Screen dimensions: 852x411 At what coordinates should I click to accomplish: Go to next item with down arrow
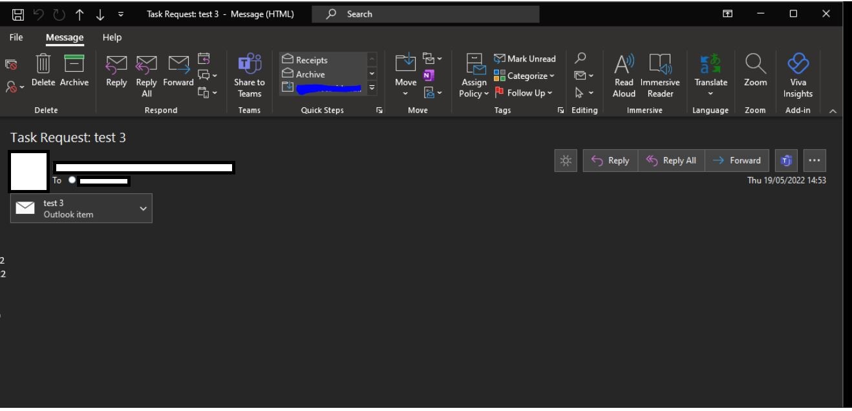click(x=100, y=14)
